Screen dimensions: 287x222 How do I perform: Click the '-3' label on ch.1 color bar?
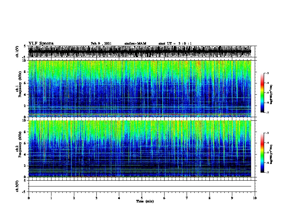pos(267,73)
